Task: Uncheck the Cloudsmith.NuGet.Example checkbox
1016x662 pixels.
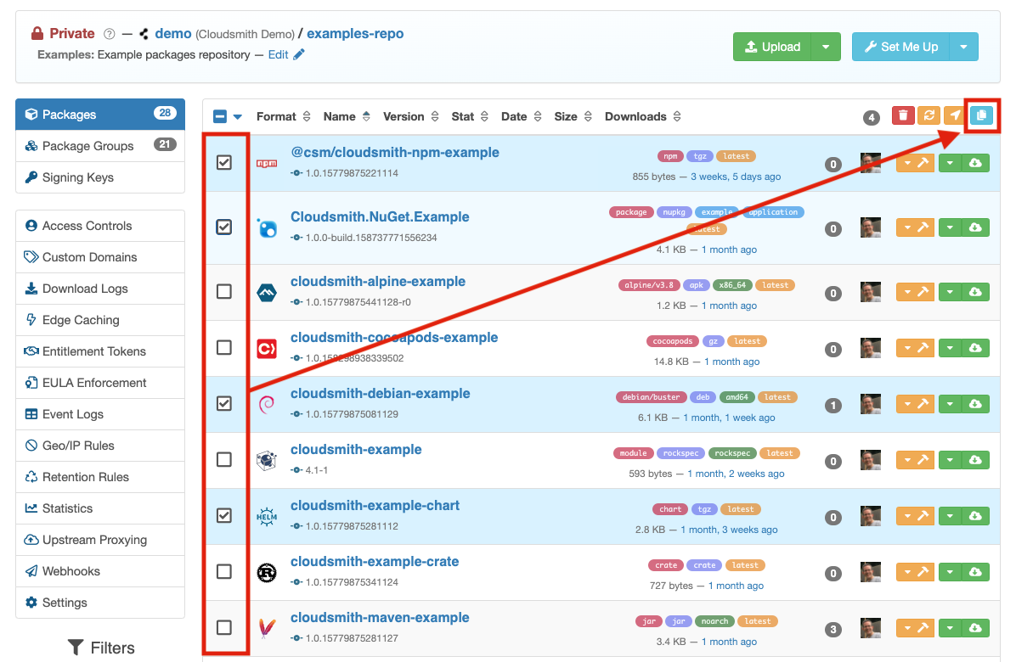Action: (x=224, y=227)
